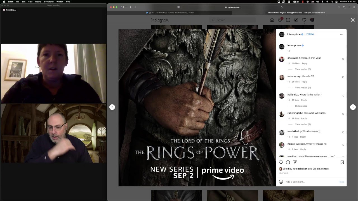Click the Instagram search box
The width and height of the screenshot is (358, 201).
coord(232,20)
